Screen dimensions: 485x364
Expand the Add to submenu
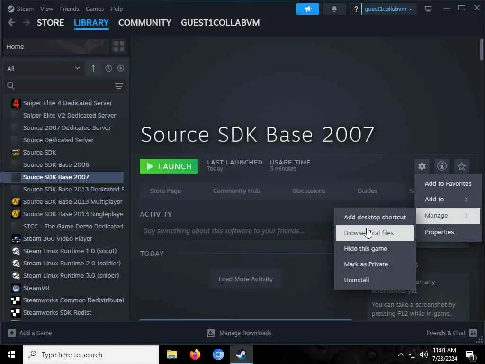pyautogui.click(x=447, y=200)
